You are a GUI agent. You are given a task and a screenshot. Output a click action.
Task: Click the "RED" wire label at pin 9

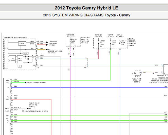16,98
